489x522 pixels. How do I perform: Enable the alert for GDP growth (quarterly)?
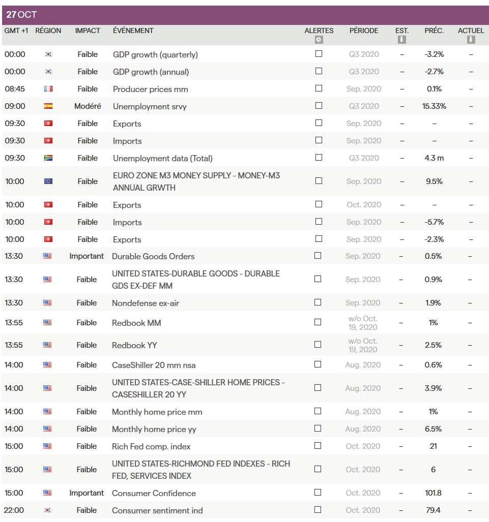tap(319, 53)
